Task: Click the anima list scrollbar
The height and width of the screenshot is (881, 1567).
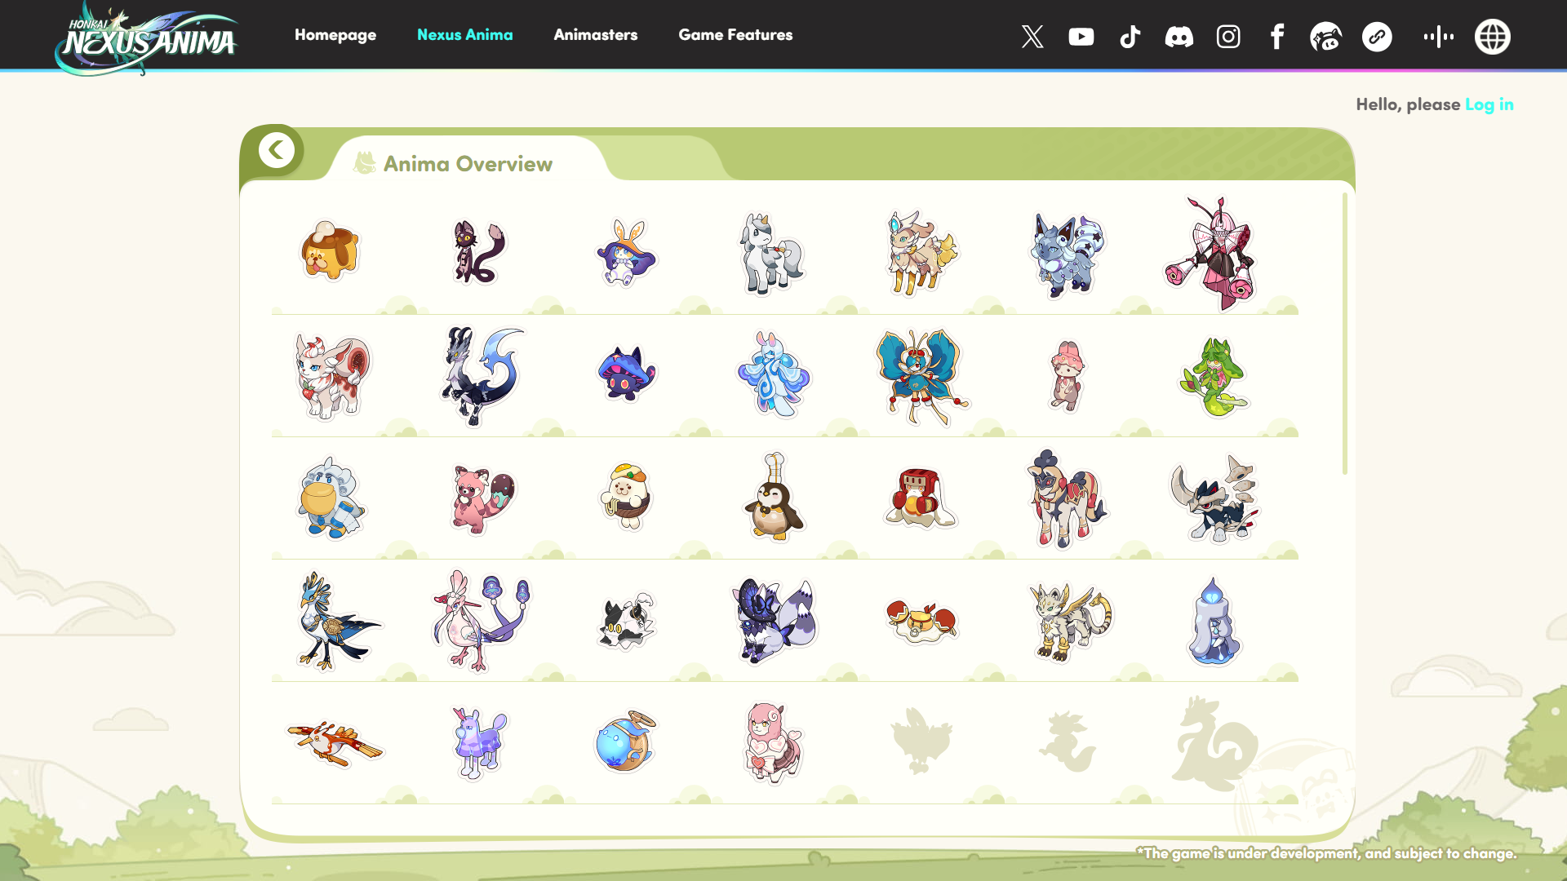Action: click(1344, 334)
